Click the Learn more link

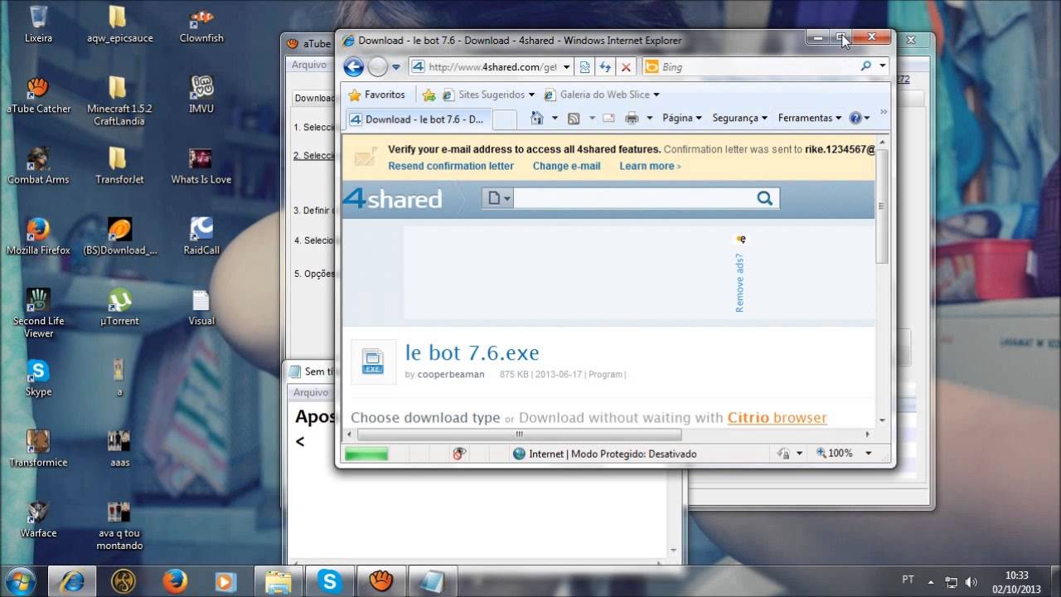[x=650, y=166]
